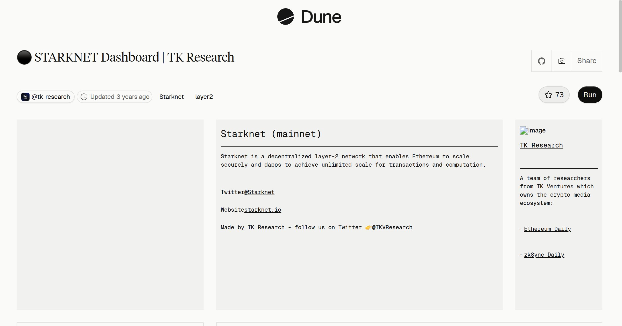Open the starknet.io website link

pyautogui.click(x=263, y=210)
